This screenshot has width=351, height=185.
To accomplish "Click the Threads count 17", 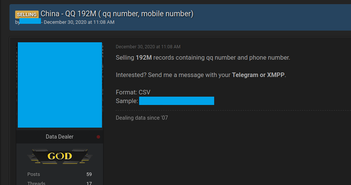I will coord(89,183).
